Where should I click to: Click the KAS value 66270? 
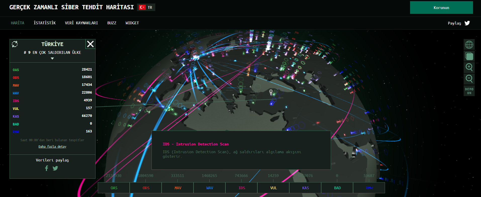tap(87, 116)
